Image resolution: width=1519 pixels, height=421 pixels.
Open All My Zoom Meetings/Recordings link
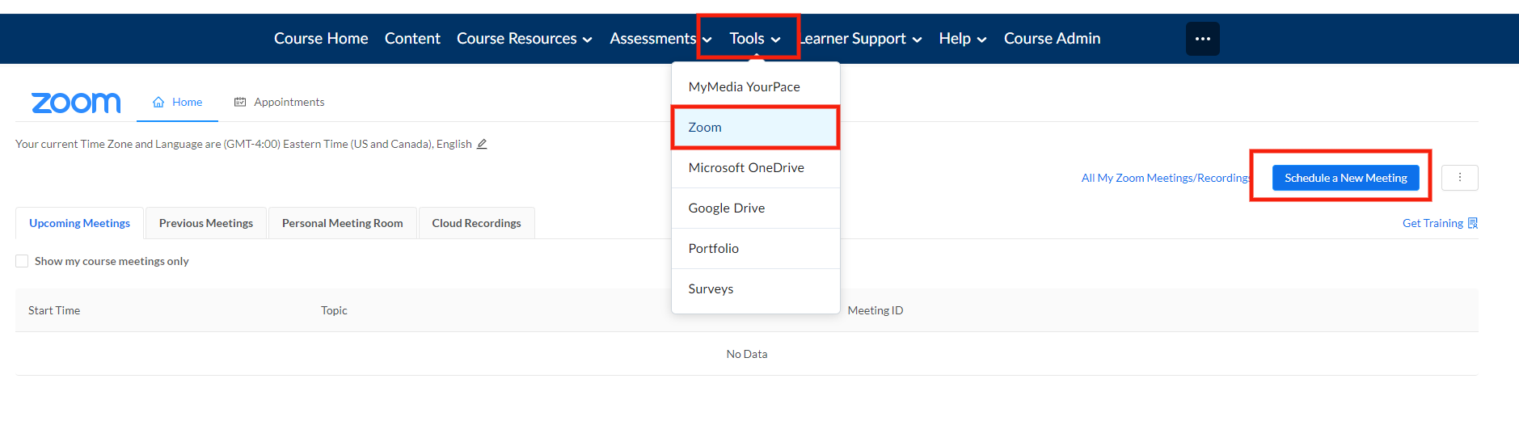pos(1167,178)
